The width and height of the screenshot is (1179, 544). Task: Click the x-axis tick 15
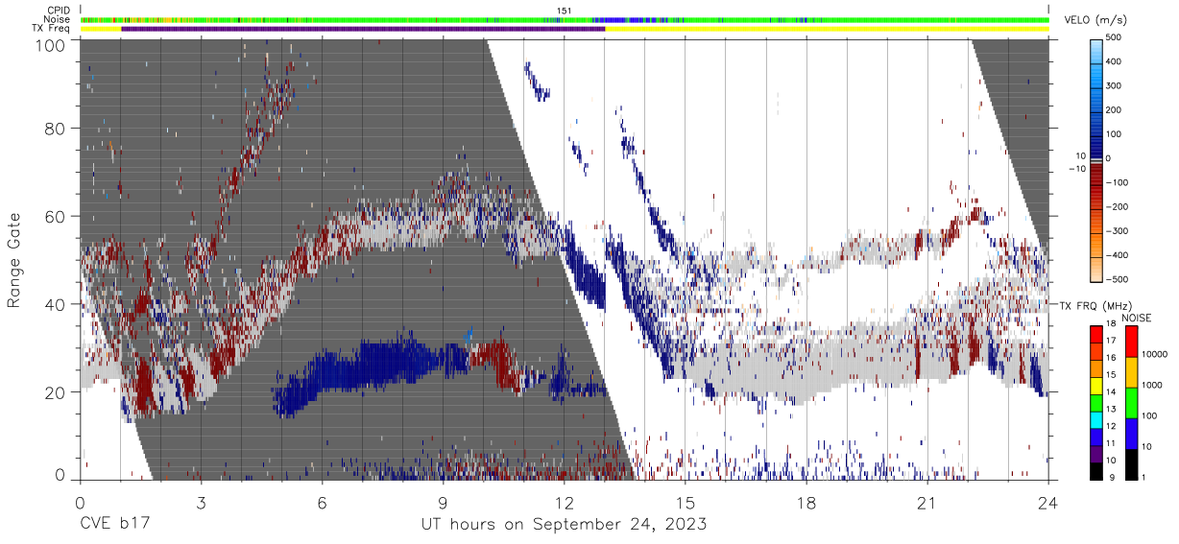pyautogui.click(x=686, y=503)
